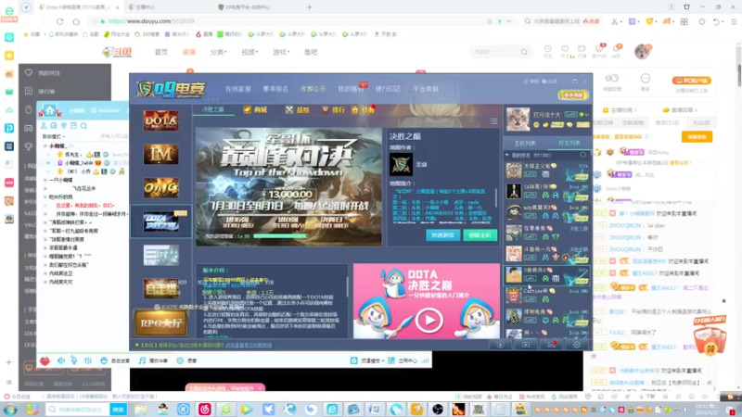Toggle the microphone icon in YY bar
742x417 pixels.
pos(74,360)
